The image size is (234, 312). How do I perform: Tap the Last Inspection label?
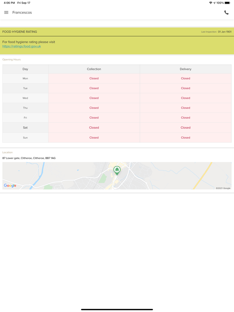[209, 32]
